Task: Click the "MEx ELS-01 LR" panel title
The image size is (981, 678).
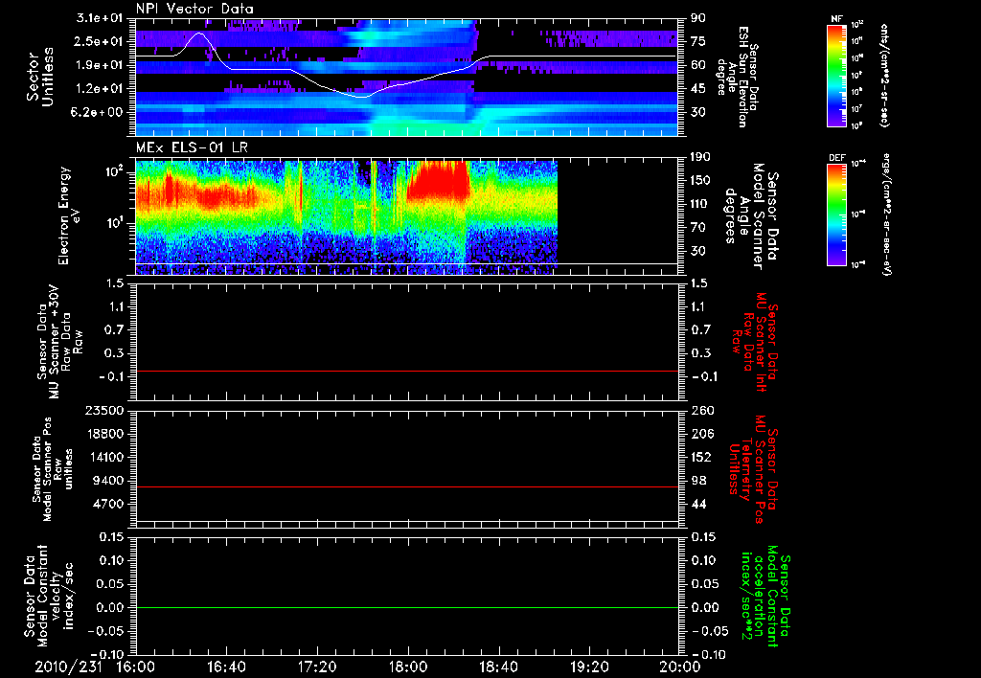Action: [192, 147]
